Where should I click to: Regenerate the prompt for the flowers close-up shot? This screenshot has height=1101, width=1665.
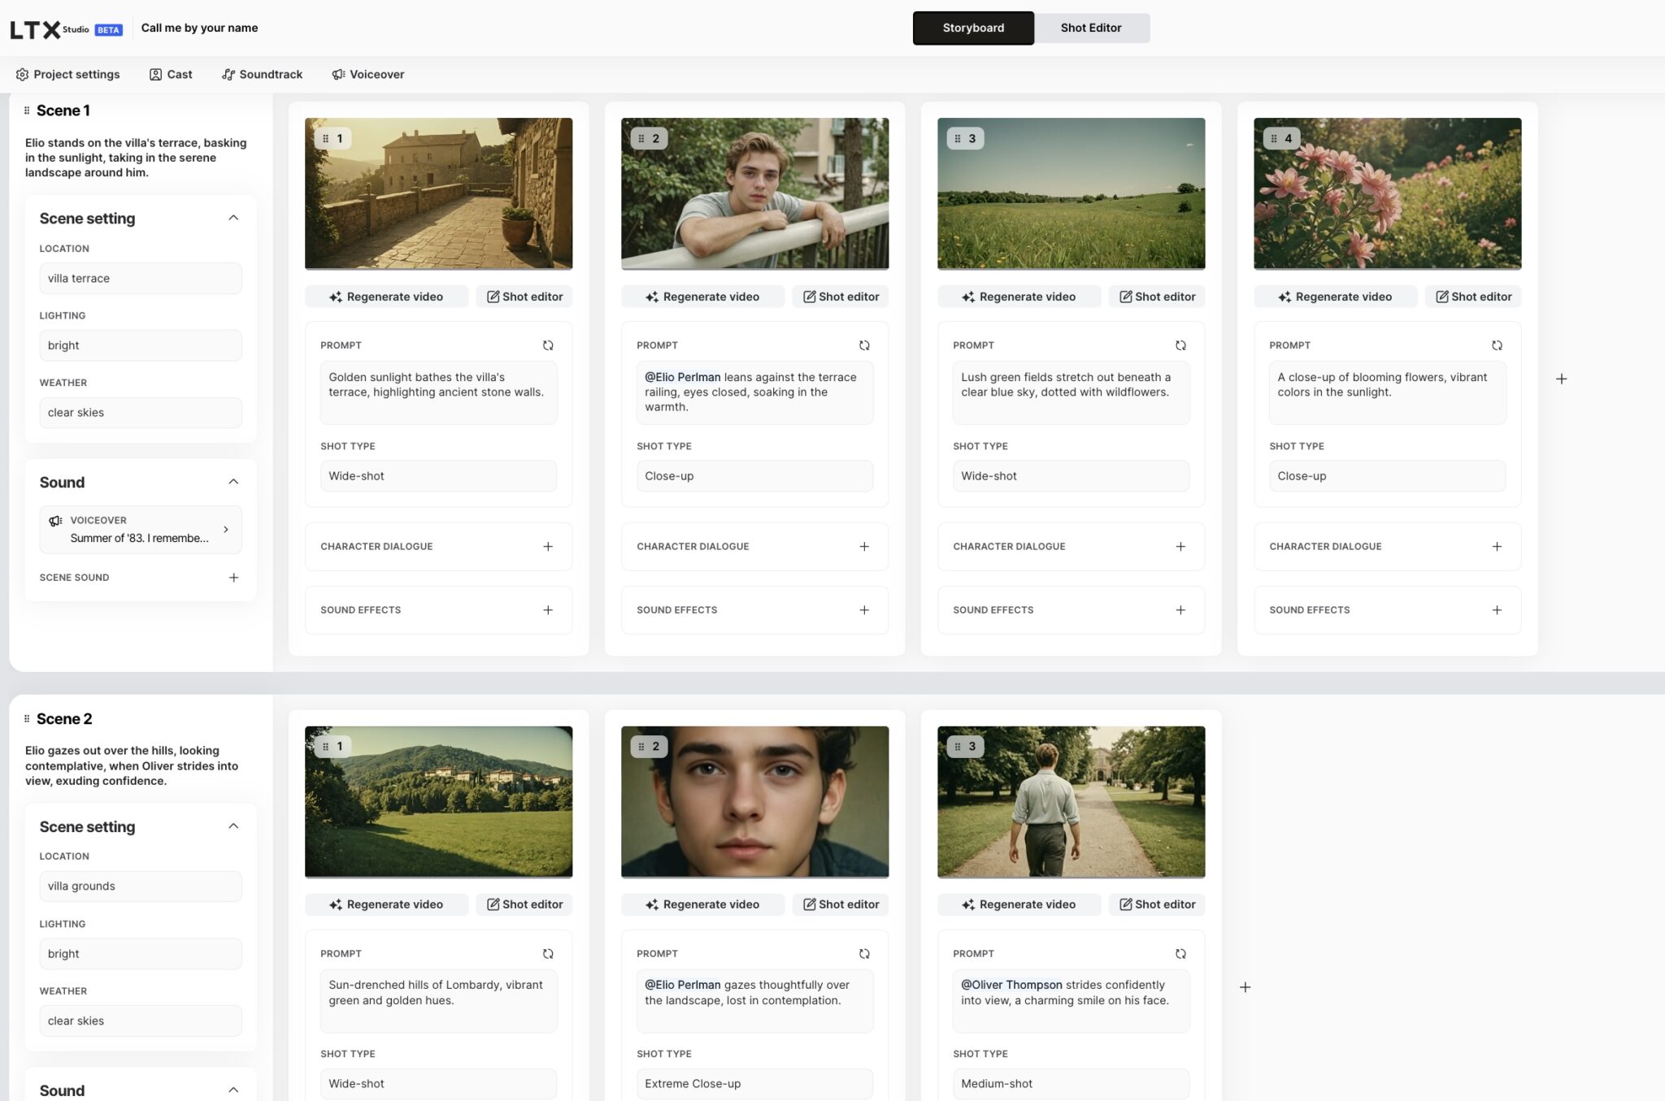coord(1497,345)
